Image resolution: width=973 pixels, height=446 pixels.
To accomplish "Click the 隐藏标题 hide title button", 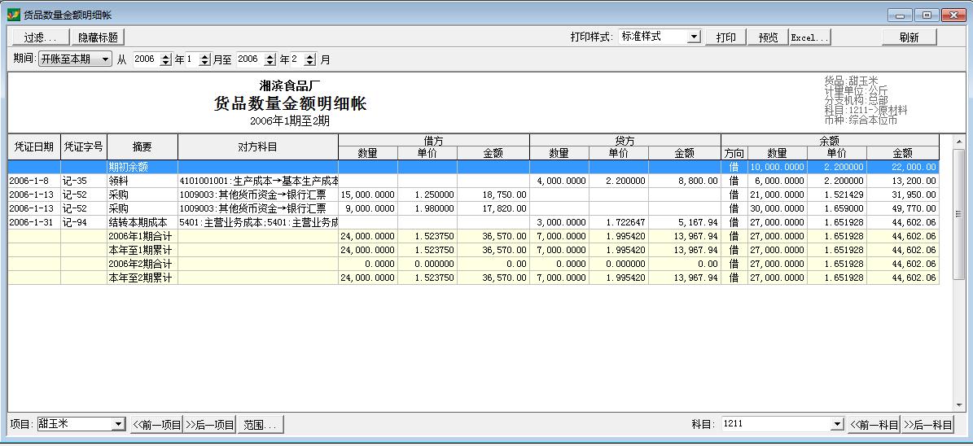I will tap(98, 37).
